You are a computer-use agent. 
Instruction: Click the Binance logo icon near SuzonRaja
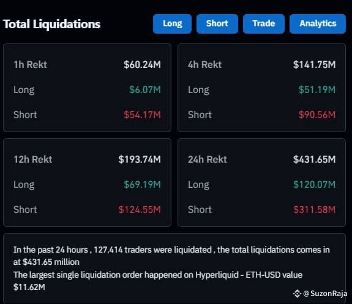coord(297,294)
